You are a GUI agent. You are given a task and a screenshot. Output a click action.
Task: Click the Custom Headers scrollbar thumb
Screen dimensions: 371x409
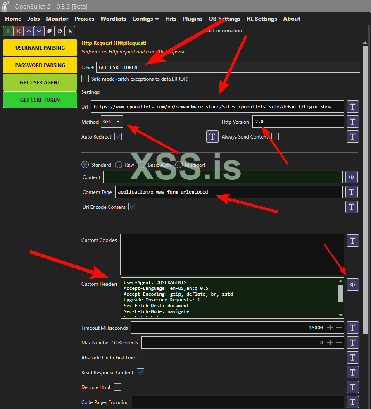341,293
